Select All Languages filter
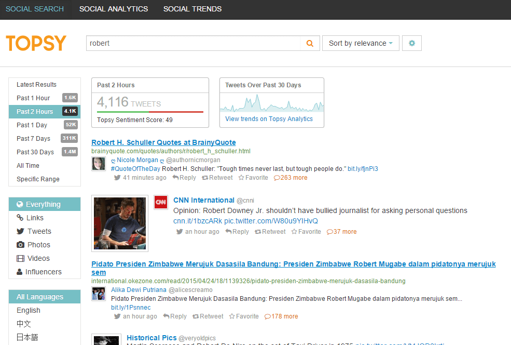Image resolution: width=511 pixels, height=345 pixels. coord(45,297)
